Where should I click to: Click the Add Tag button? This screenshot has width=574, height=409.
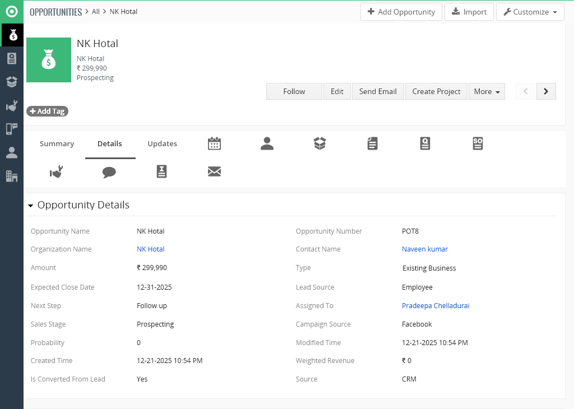47,111
